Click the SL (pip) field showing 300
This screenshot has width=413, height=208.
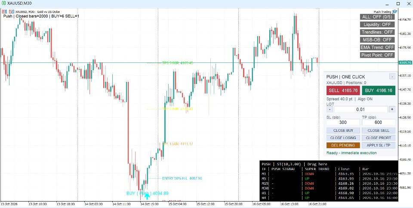pos(343,122)
